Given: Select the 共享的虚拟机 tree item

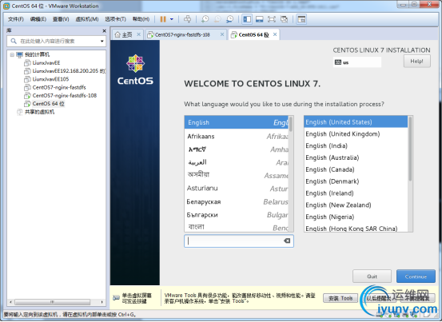Looking at the screenshot, I should coord(39,112).
